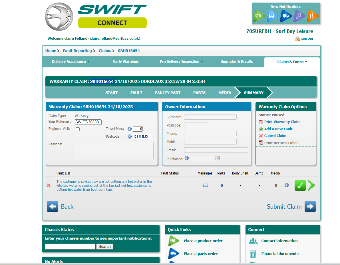
Task: Expand the Pre Delivery Inspection dropdown
Action: pyautogui.click(x=181, y=62)
